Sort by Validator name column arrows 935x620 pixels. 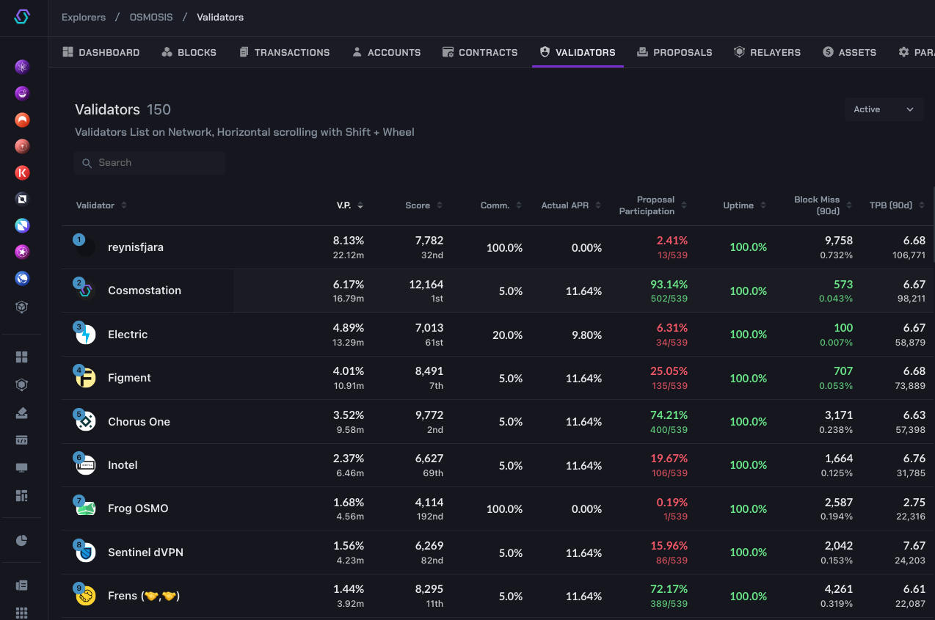[124, 205]
